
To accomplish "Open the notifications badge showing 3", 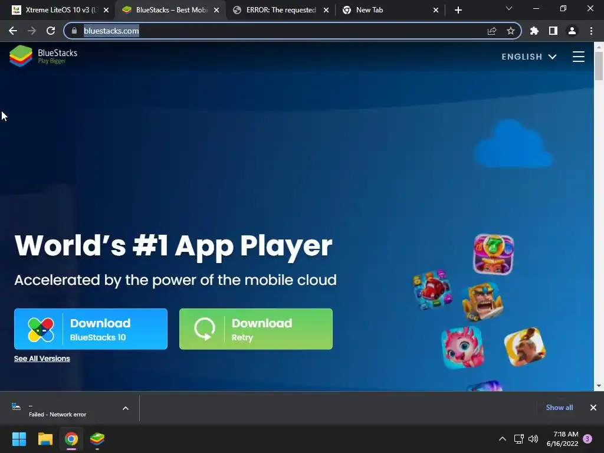I will pos(587,439).
